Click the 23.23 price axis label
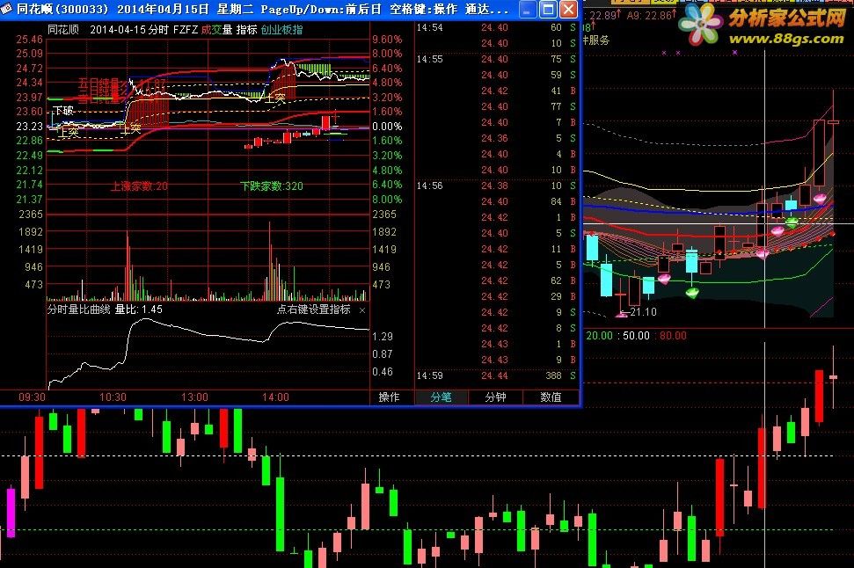This screenshot has height=568, width=854. coord(29,127)
